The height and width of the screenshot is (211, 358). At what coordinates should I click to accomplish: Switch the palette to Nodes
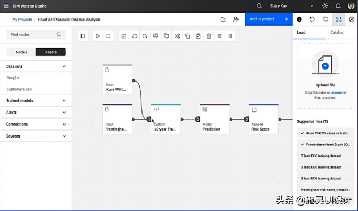tap(21, 52)
